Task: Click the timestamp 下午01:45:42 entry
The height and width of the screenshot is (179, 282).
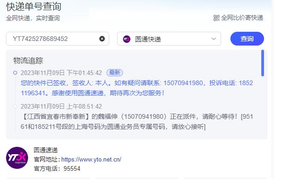Action: point(61,73)
